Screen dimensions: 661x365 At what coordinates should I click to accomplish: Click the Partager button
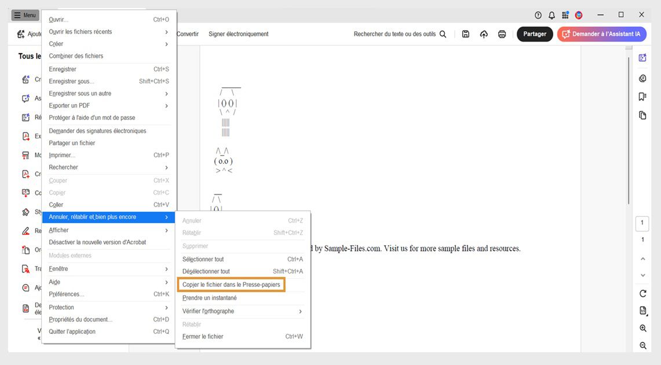(x=535, y=34)
